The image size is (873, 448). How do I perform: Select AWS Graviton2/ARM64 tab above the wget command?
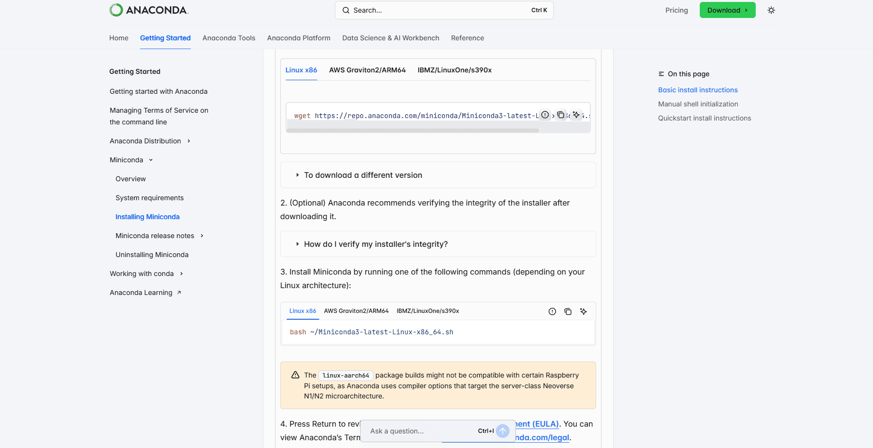click(x=367, y=70)
